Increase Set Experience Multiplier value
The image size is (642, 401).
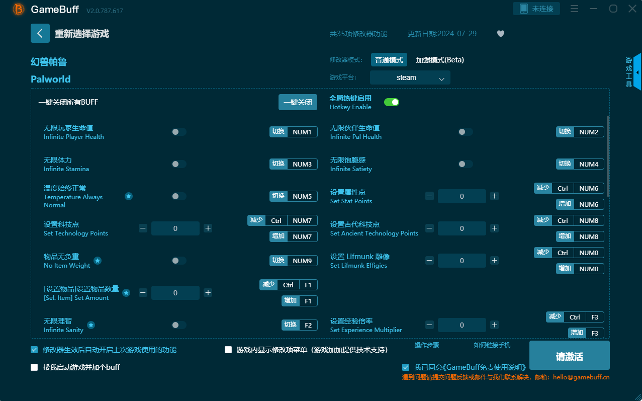[495, 325]
